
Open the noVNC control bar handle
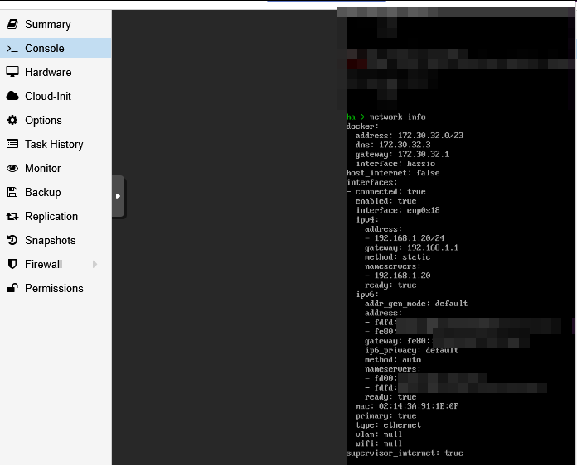(118, 196)
